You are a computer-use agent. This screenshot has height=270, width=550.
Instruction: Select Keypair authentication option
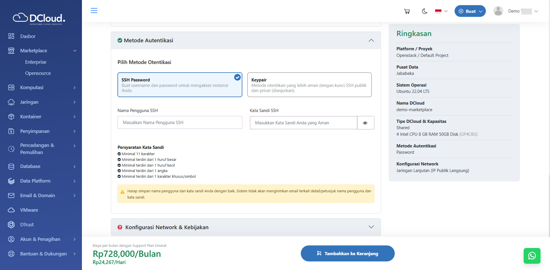click(x=309, y=85)
